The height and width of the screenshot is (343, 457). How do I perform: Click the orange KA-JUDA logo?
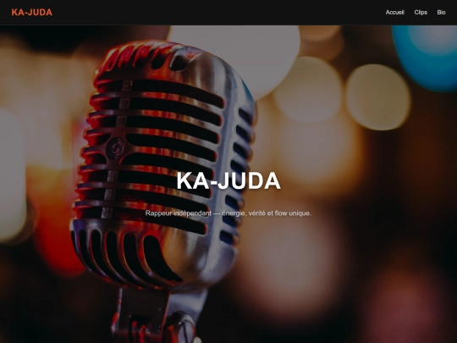point(32,12)
